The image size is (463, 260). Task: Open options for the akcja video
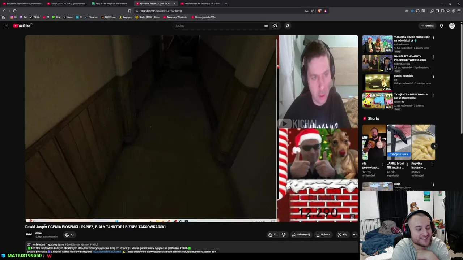pos(434,184)
